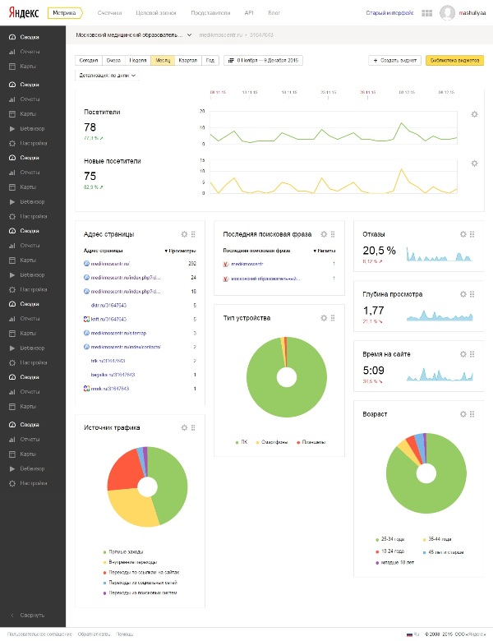Collapse the sidebar with Свернуть arrow
The image size is (493, 641).
click(12, 615)
